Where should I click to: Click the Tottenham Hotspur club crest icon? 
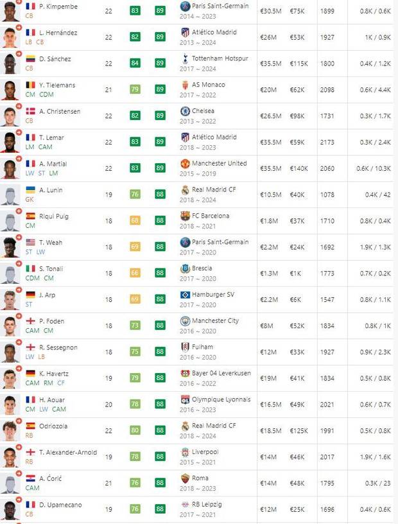(x=185, y=58)
